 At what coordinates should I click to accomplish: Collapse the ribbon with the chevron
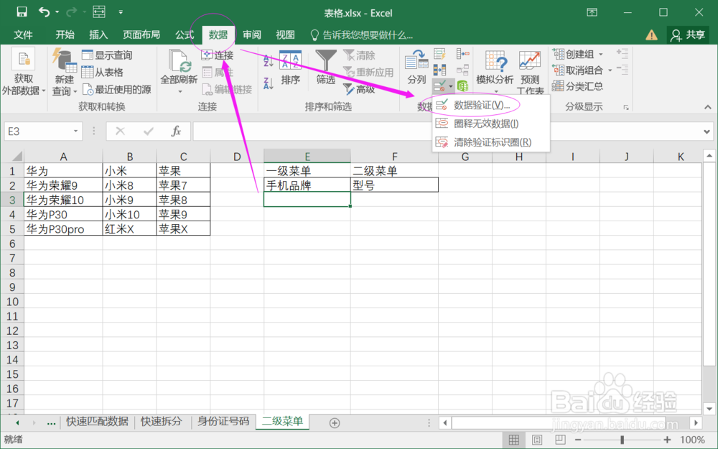(x=708, y=107)
